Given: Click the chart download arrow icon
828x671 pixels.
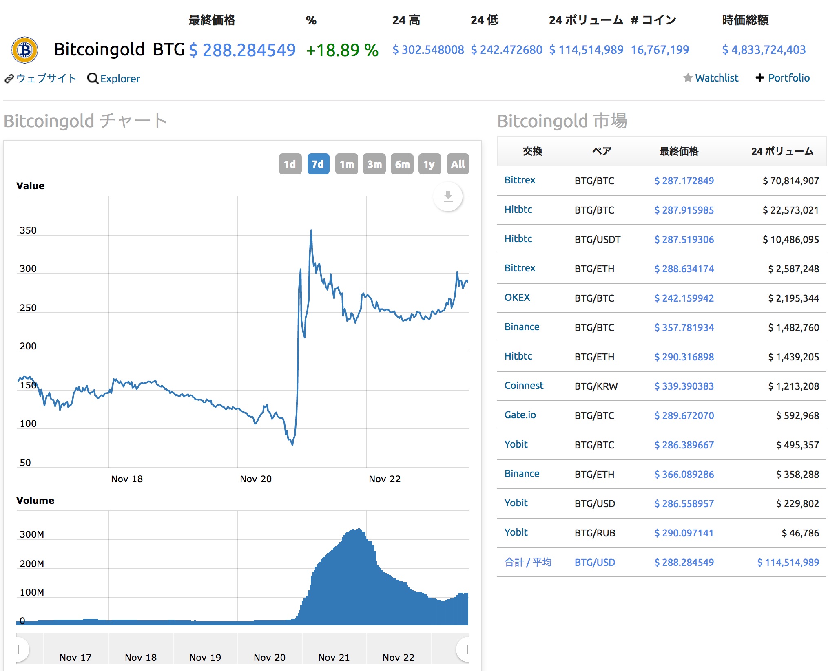Looking at the screenshot, I should pos(448,196).
